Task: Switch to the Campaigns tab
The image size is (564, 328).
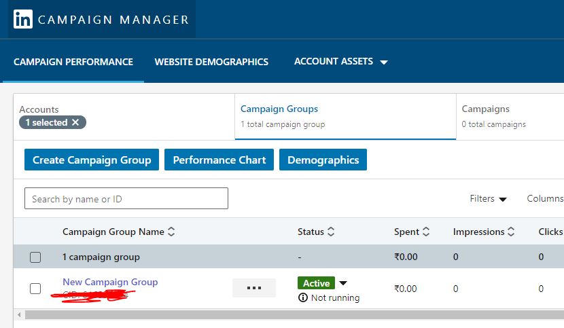Action: click(510, 117)
